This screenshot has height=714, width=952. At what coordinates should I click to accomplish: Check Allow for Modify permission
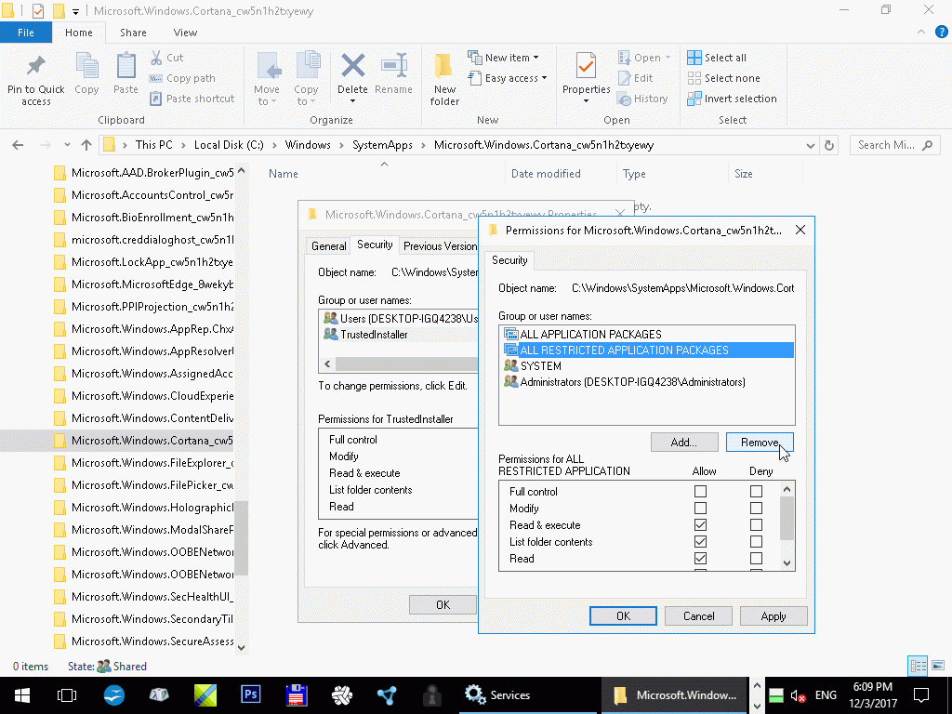pyautogui.click(x=701, y=509)
